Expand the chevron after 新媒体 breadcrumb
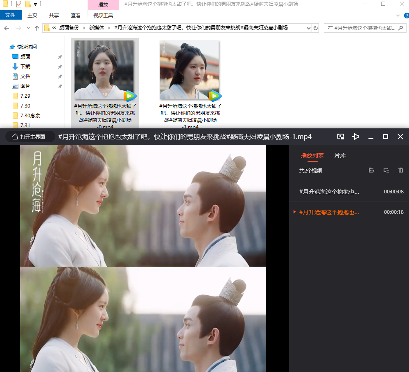Image resolution: width=409 pixels, height=372 pixels. [x=109, y=28]
